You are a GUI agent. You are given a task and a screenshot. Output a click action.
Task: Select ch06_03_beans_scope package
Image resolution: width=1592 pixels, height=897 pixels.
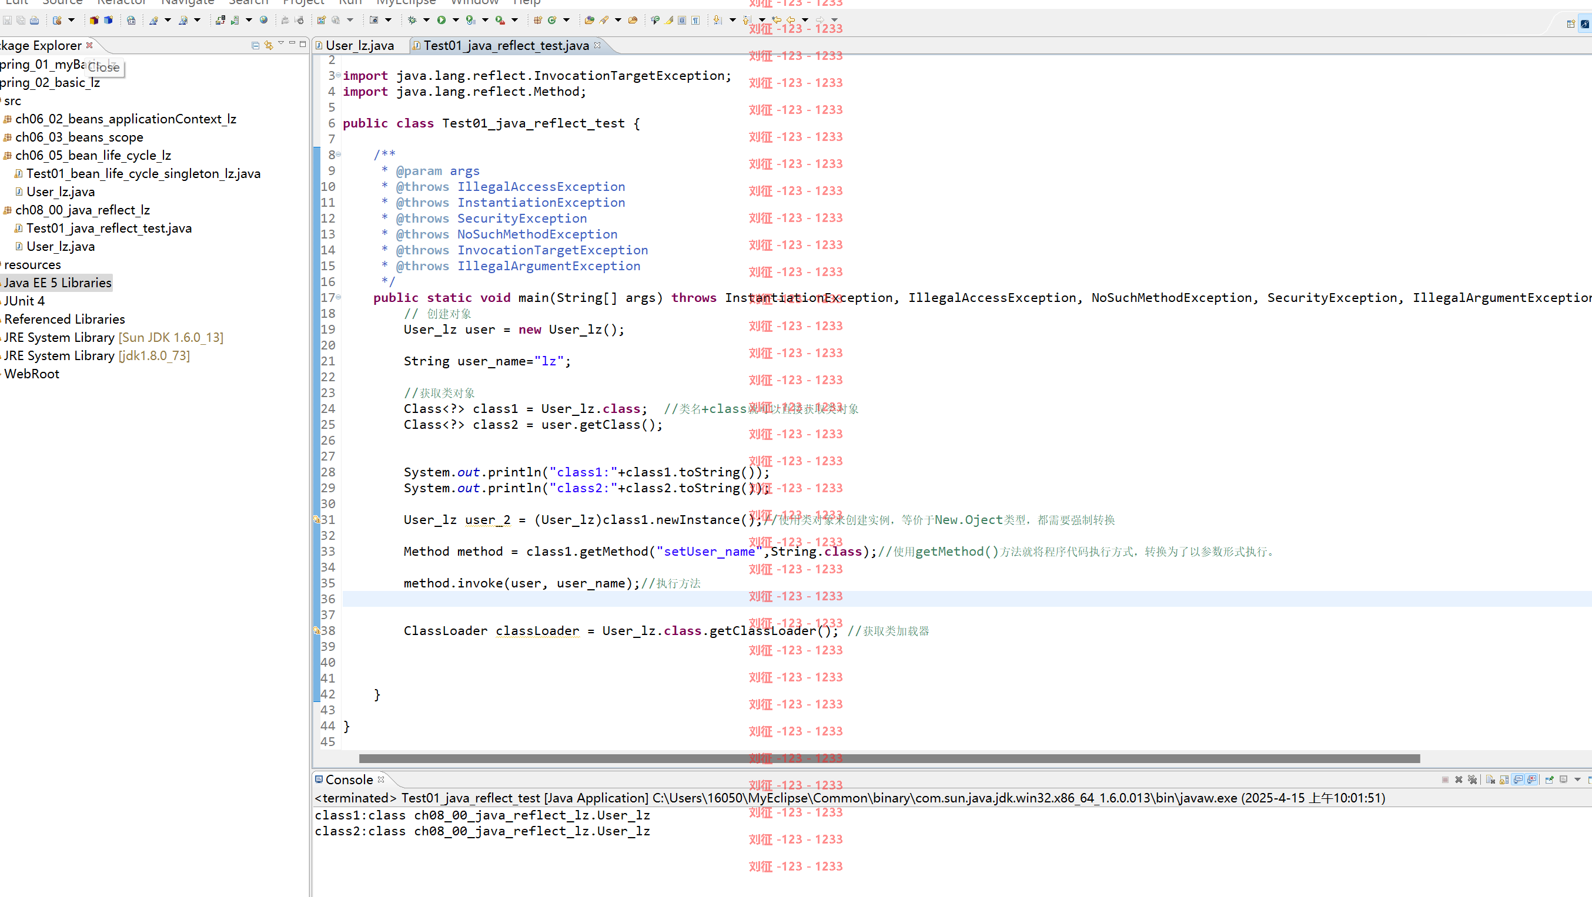click(x=79, y=137)
